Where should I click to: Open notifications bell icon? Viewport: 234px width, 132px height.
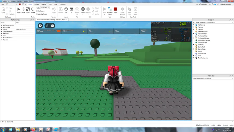(210, 4)
